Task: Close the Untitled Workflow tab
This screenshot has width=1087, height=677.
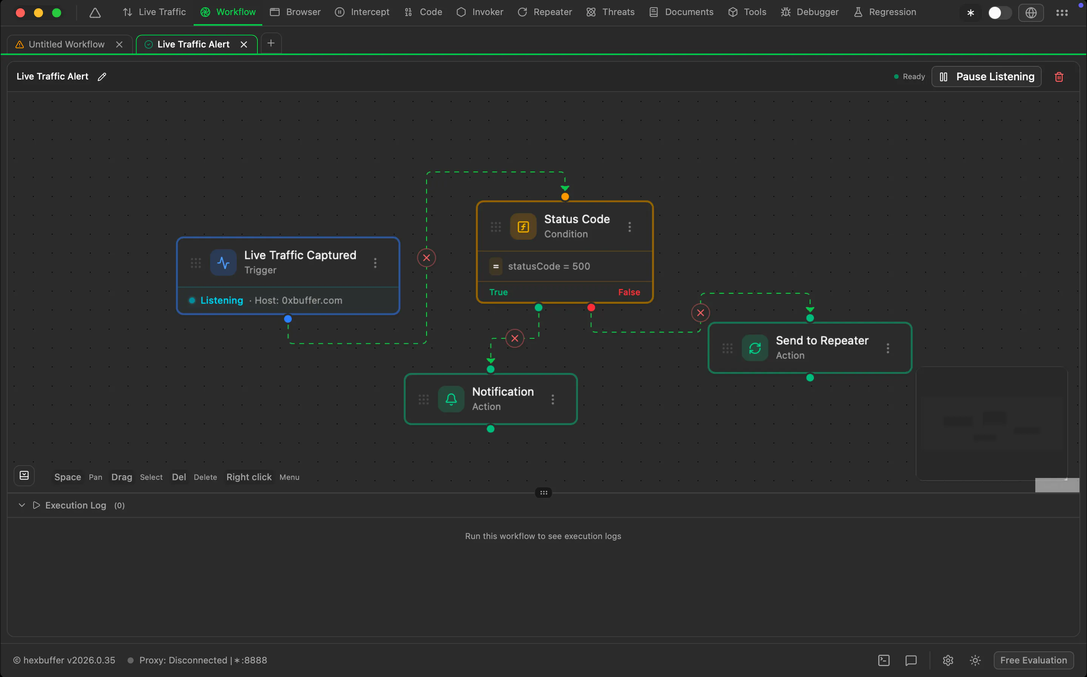Action: point(119,44)
